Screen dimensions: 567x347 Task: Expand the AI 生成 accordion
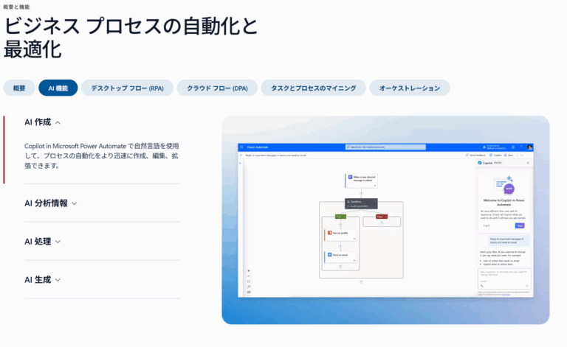[x=43, y=280]
